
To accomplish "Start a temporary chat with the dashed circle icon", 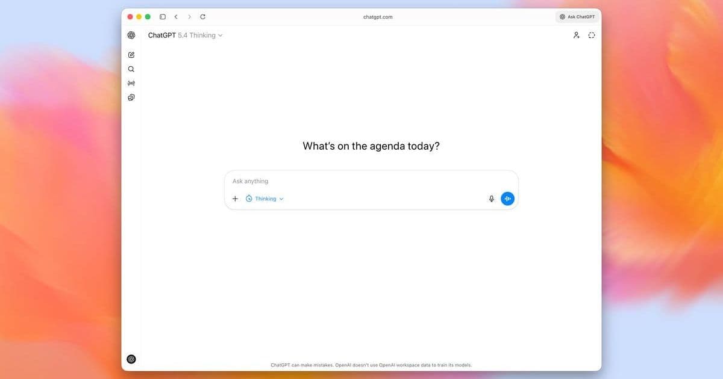I will (x=591, y=35).
